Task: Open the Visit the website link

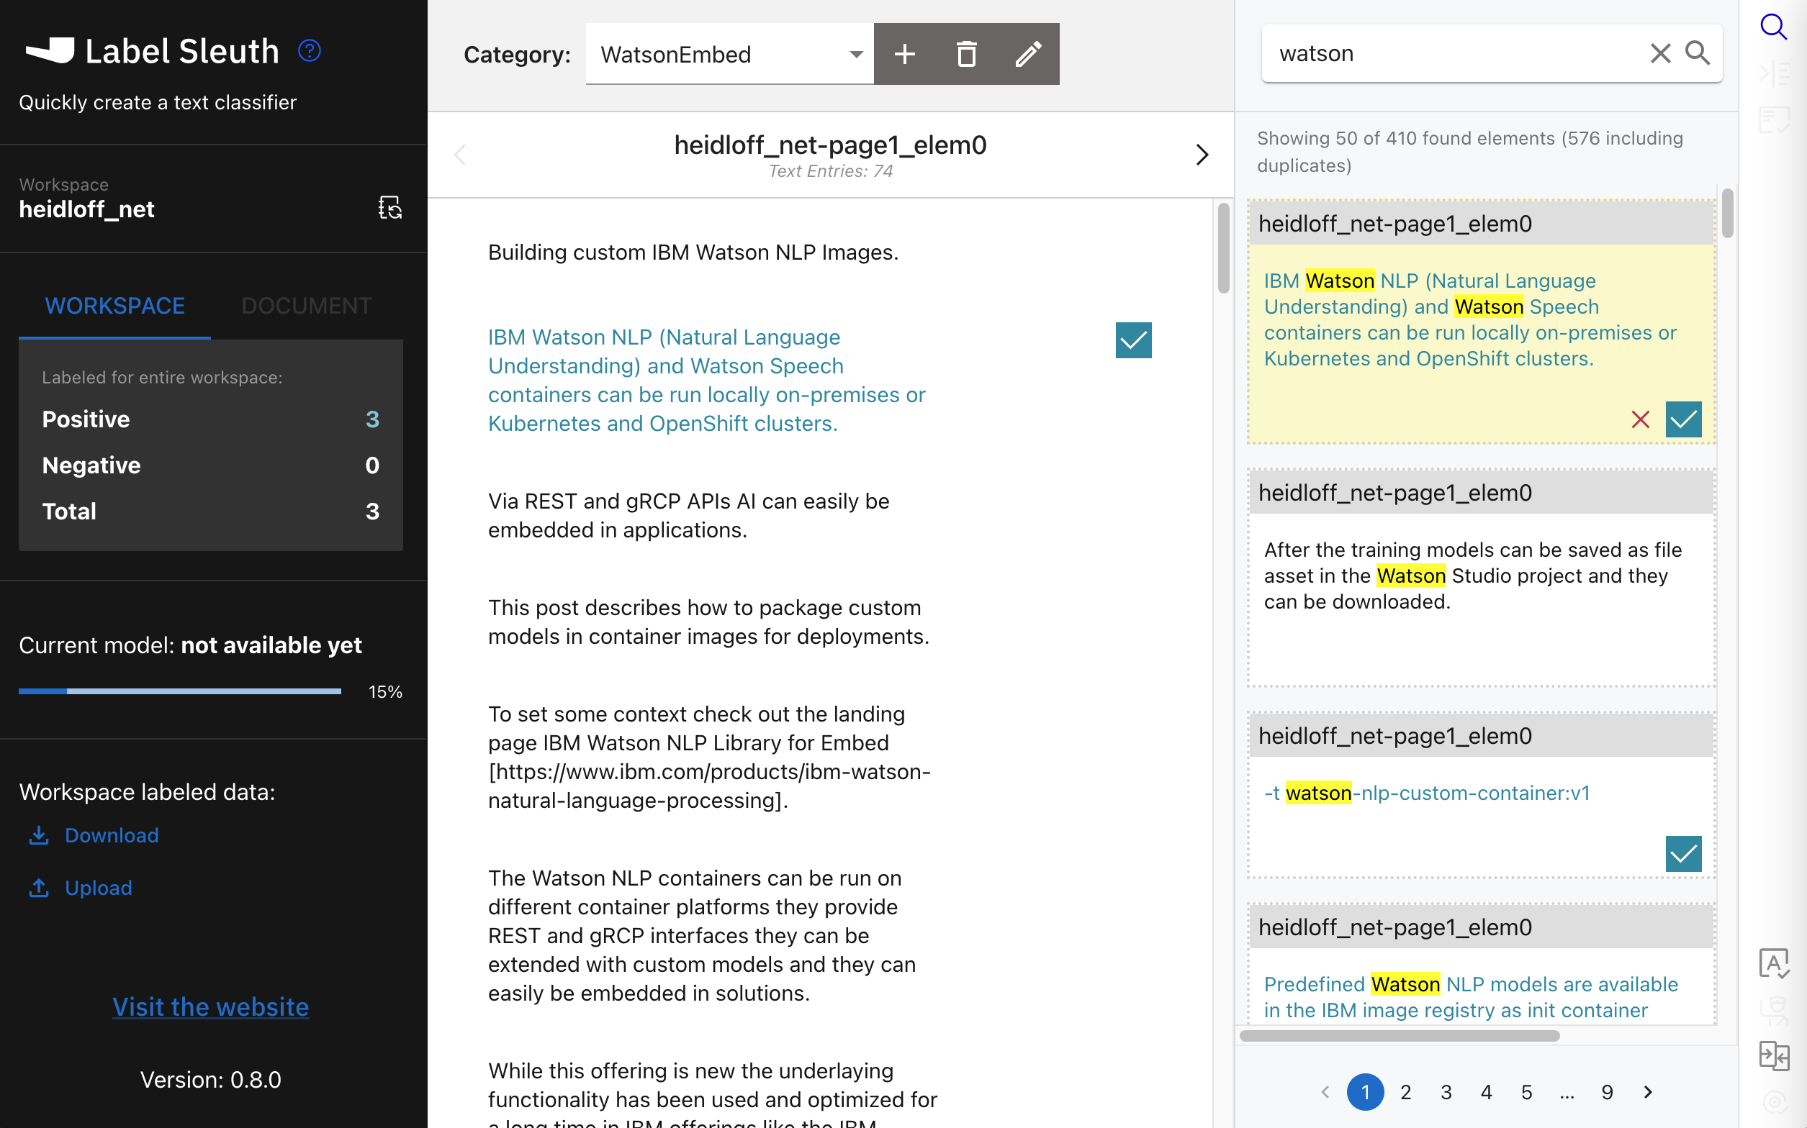Action: tap(210, 1006)
